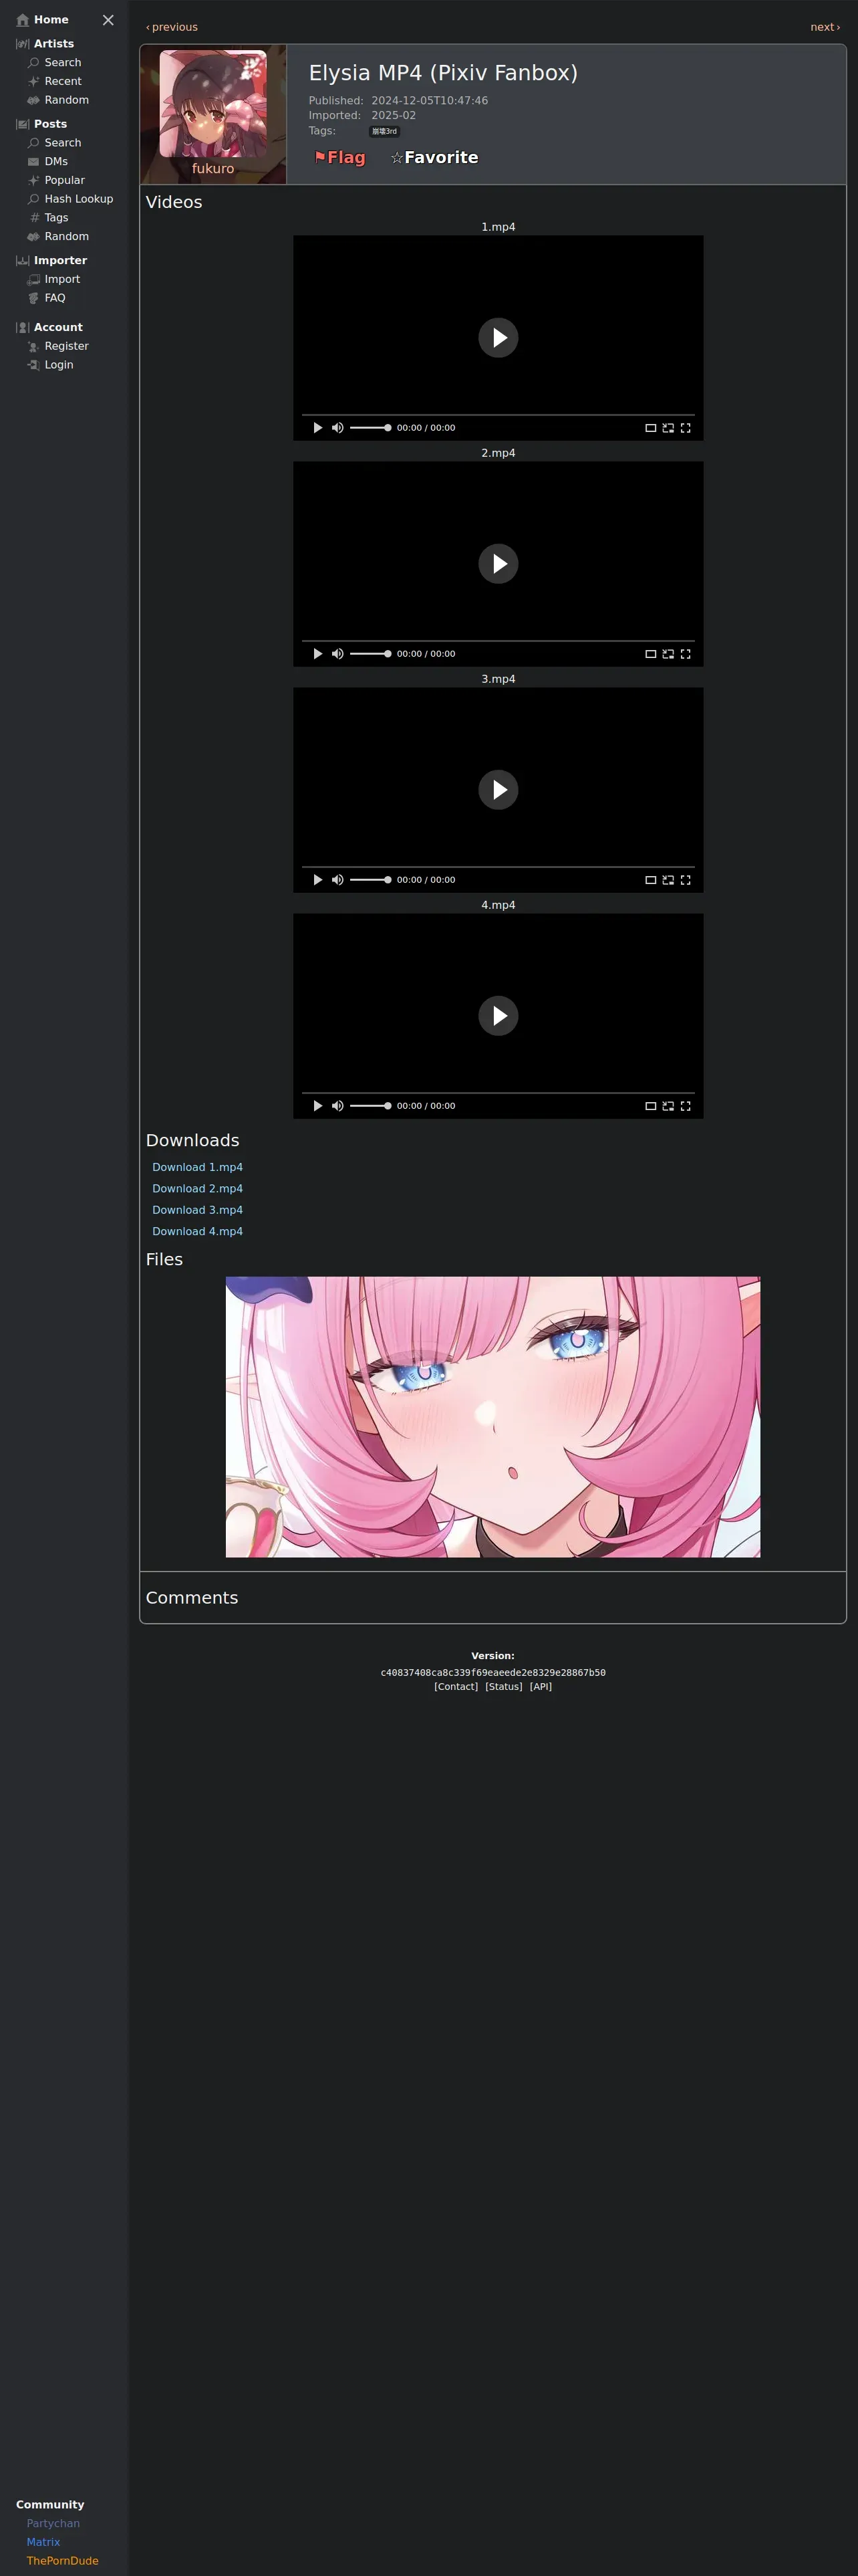
Task: Adjust 3.mp4 volume slider
Action: click(370, 880)
